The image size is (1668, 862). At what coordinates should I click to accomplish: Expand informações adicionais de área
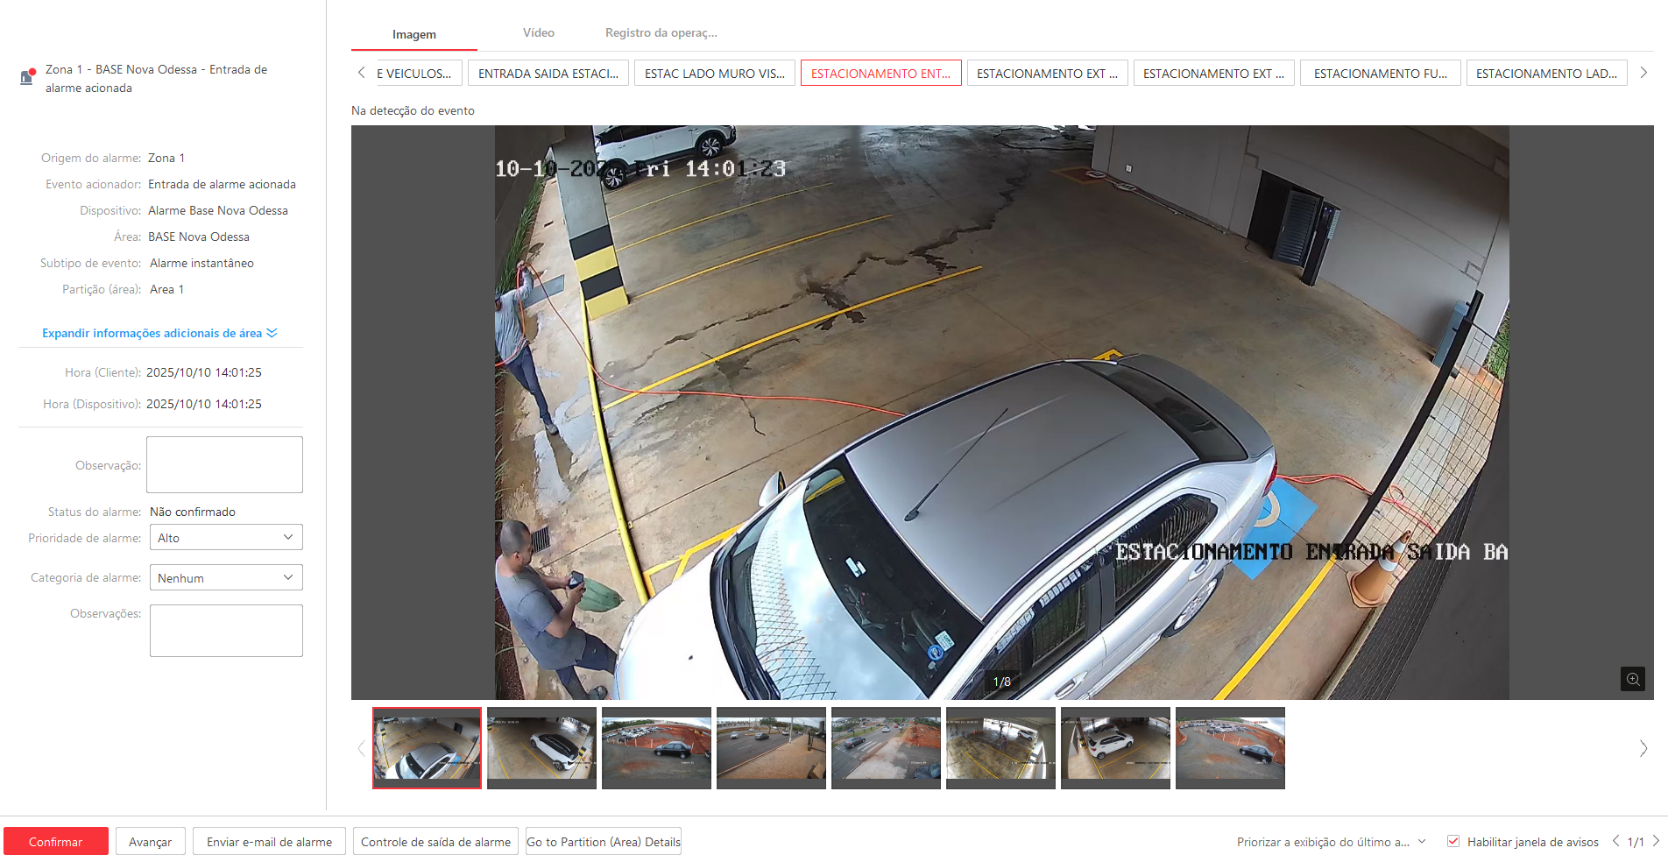[x=159, y=333]
